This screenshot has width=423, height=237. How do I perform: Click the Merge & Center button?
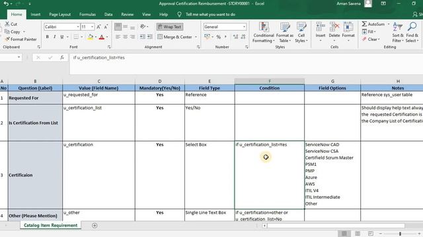(x=174, y=37)
